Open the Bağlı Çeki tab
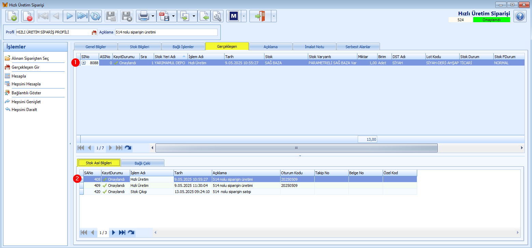Screen dimensions: 532x248 tap(142, 163)
